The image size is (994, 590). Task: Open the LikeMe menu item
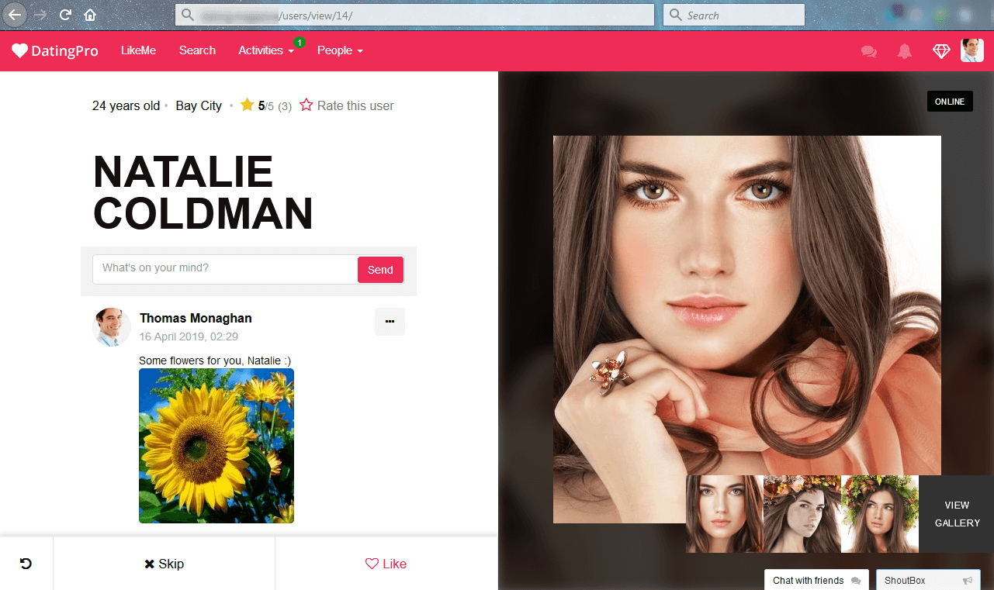tap(138, 50)
